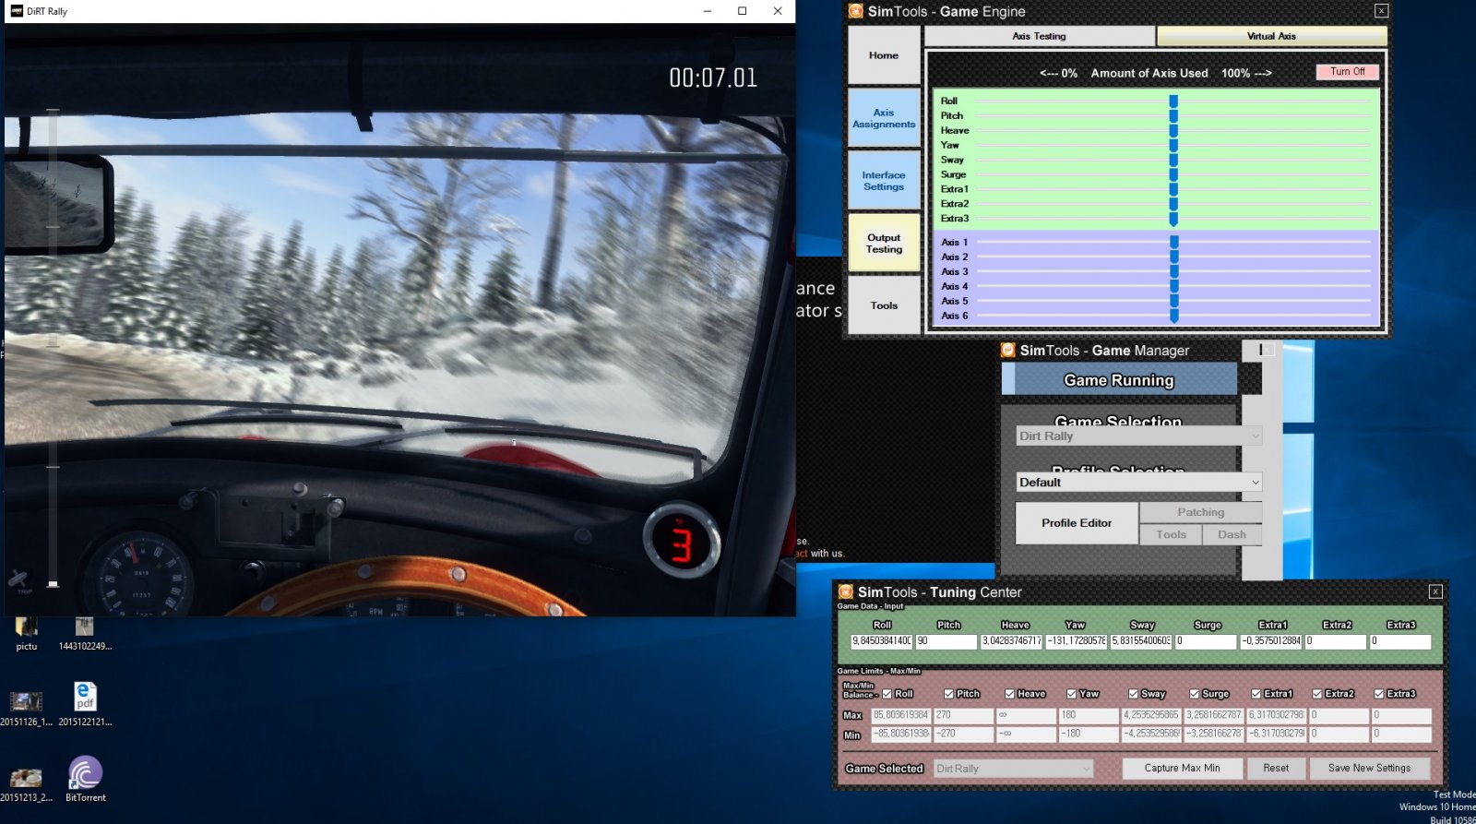Viewport: 1476px width, 824px height.
Task: Toggle the Roll Max/Min balance checkbox
Action: tap(887, 694)
